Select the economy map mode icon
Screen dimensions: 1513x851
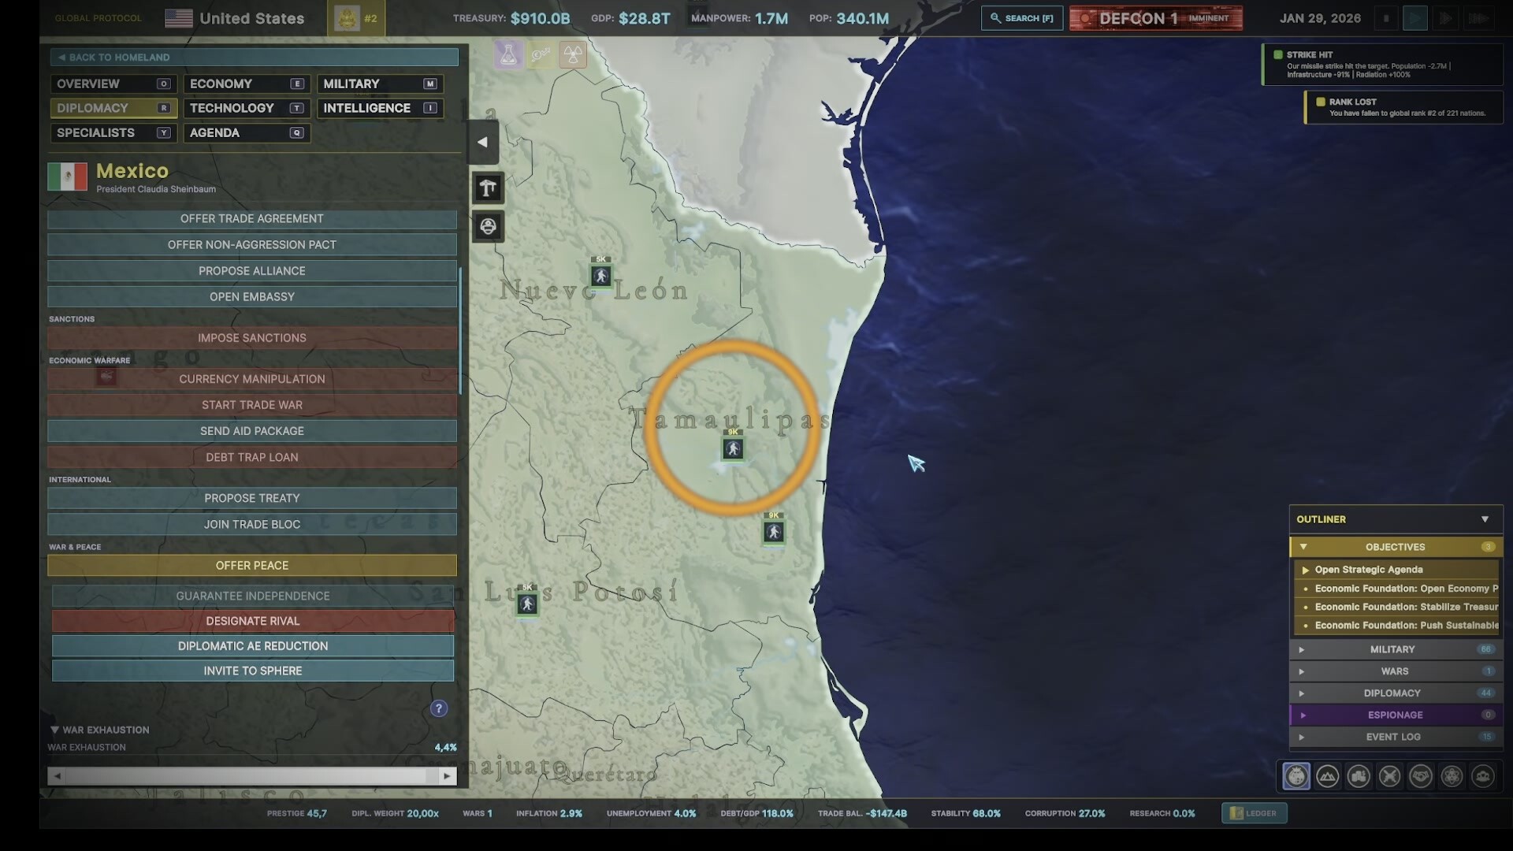coord(1359,776)
